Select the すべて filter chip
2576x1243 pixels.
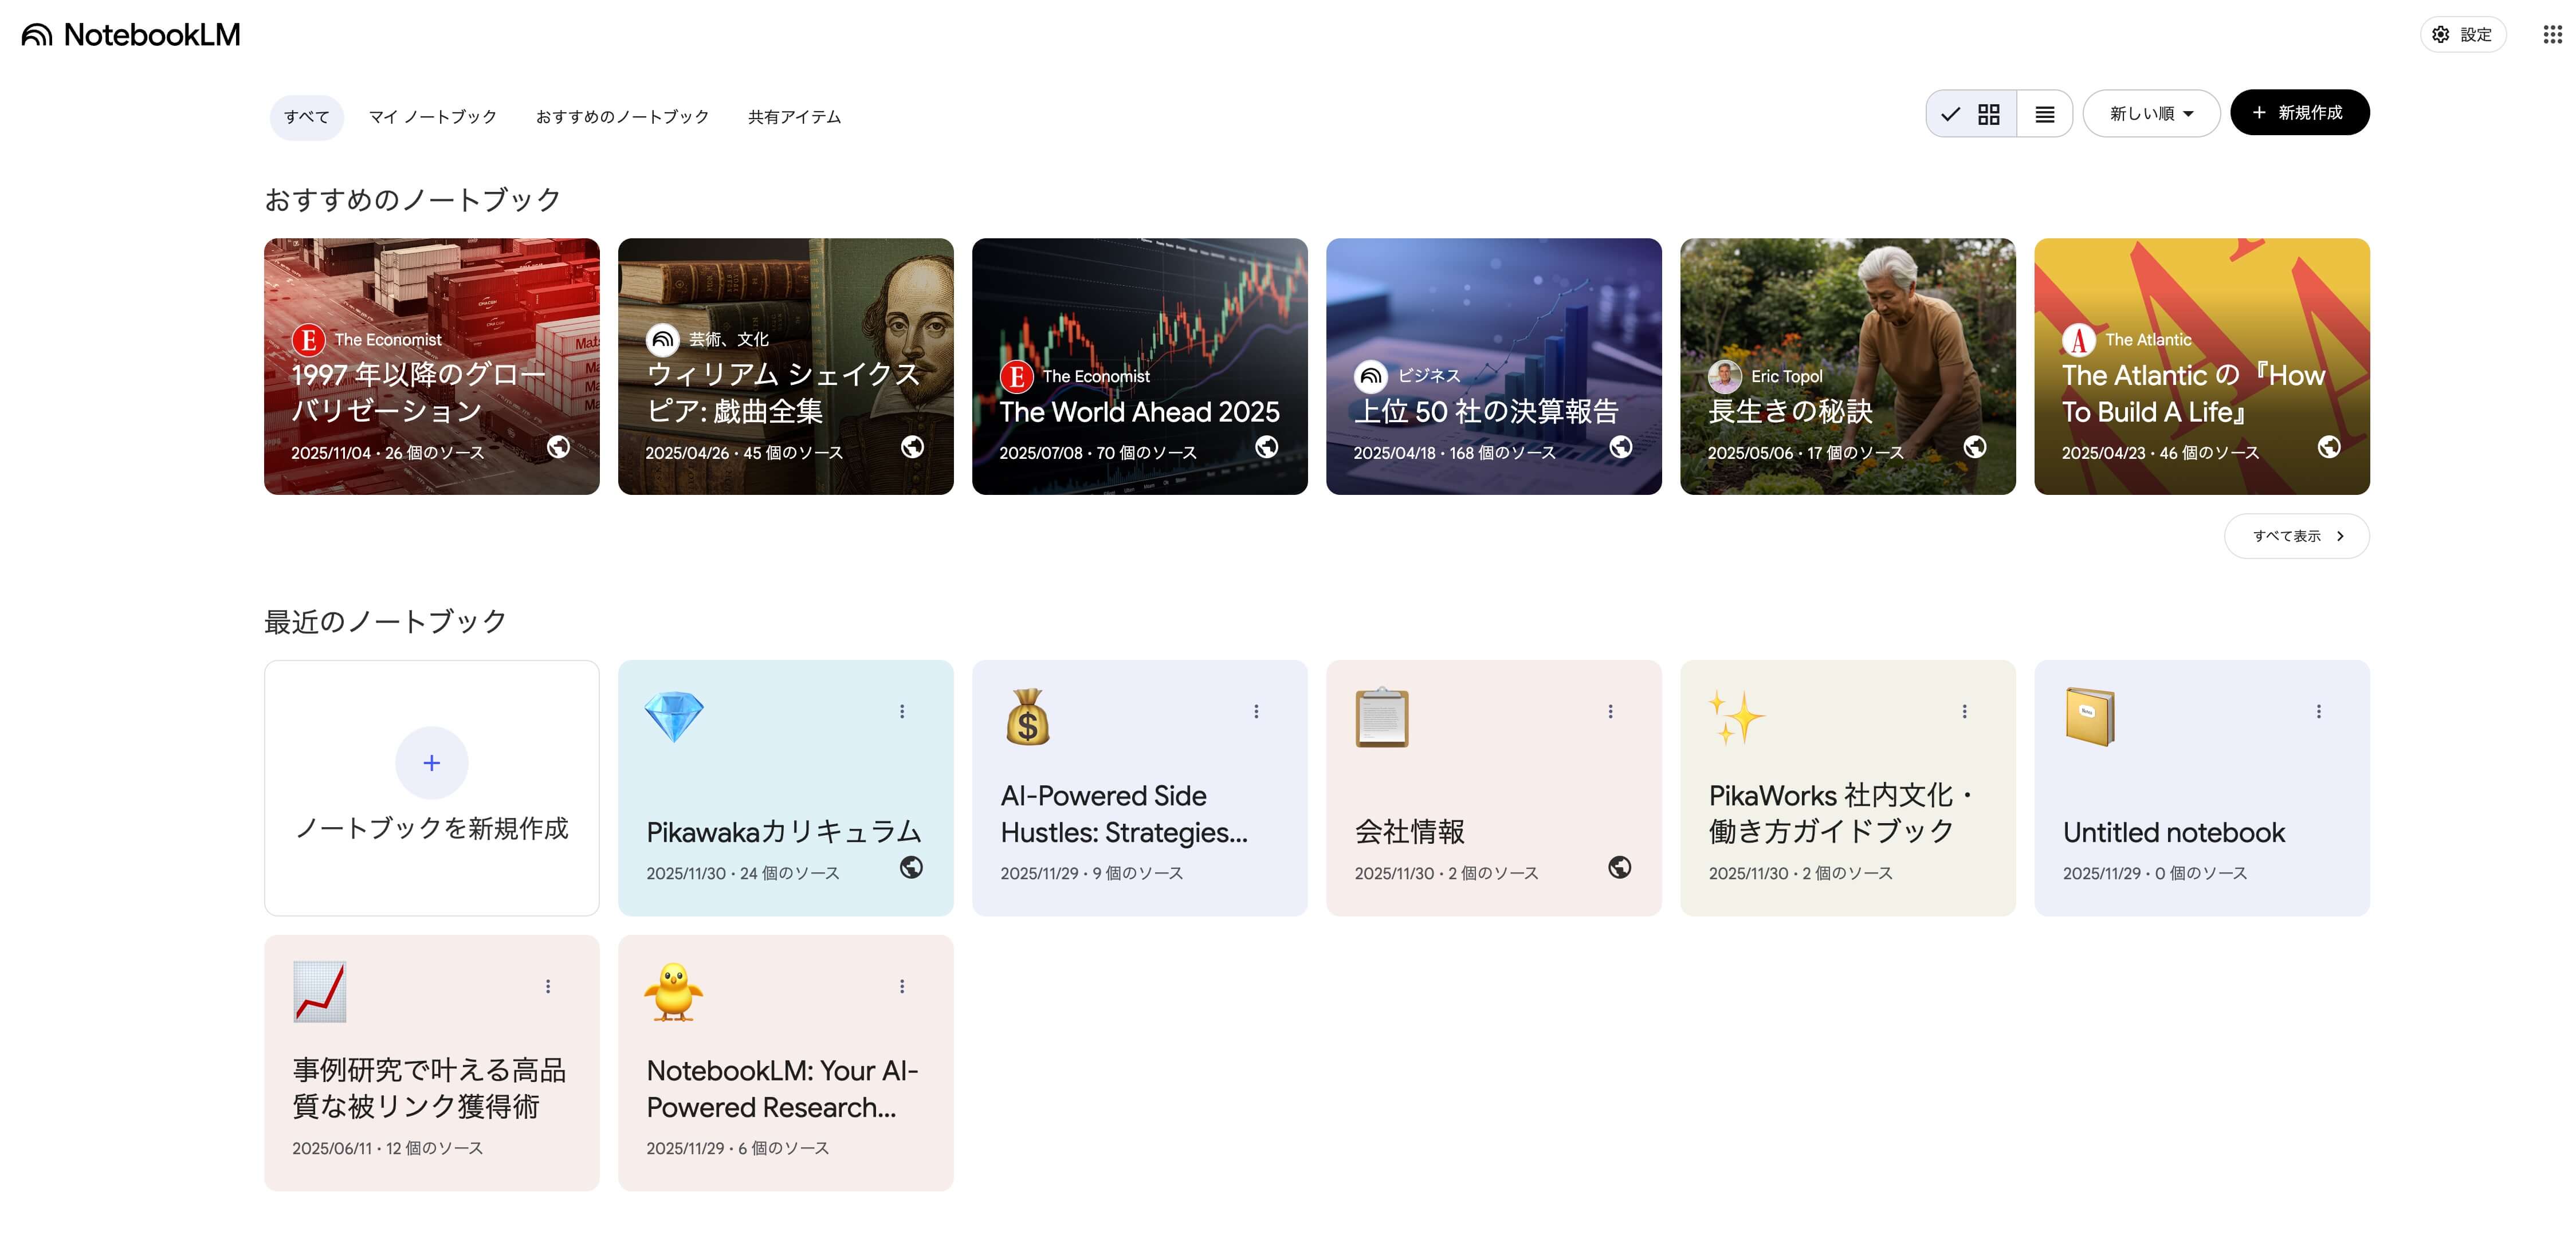306,117
